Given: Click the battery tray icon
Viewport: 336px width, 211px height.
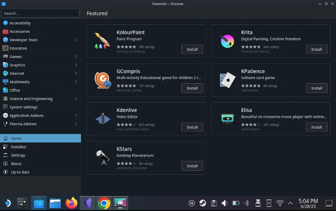Looking at the screenshot, I should click(x=236, y=203).
